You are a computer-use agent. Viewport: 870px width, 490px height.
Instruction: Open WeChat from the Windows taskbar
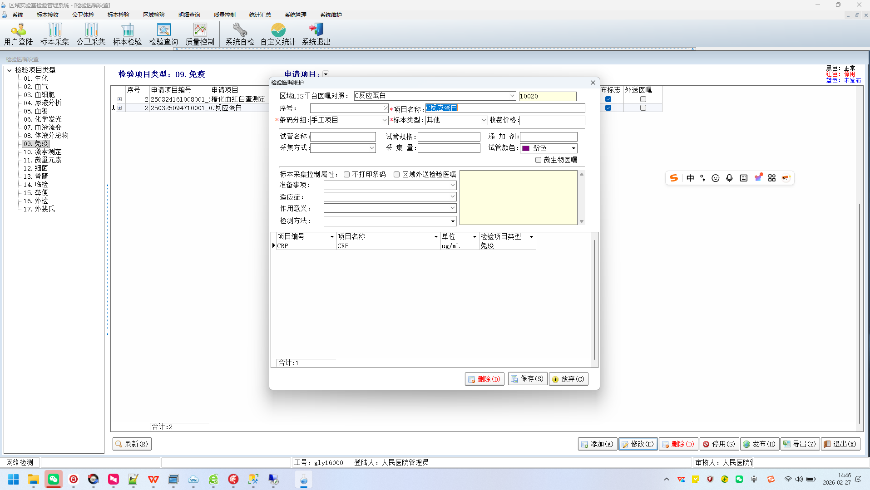pyautogui.click(x=54, y=479)
